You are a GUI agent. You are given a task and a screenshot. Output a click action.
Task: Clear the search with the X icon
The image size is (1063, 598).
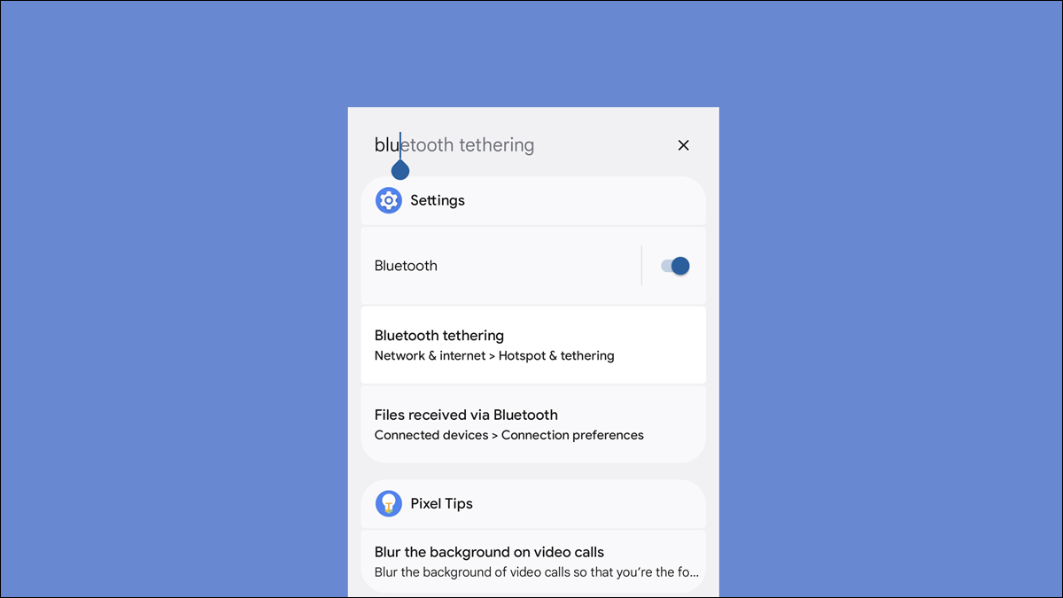coord(683,145)
